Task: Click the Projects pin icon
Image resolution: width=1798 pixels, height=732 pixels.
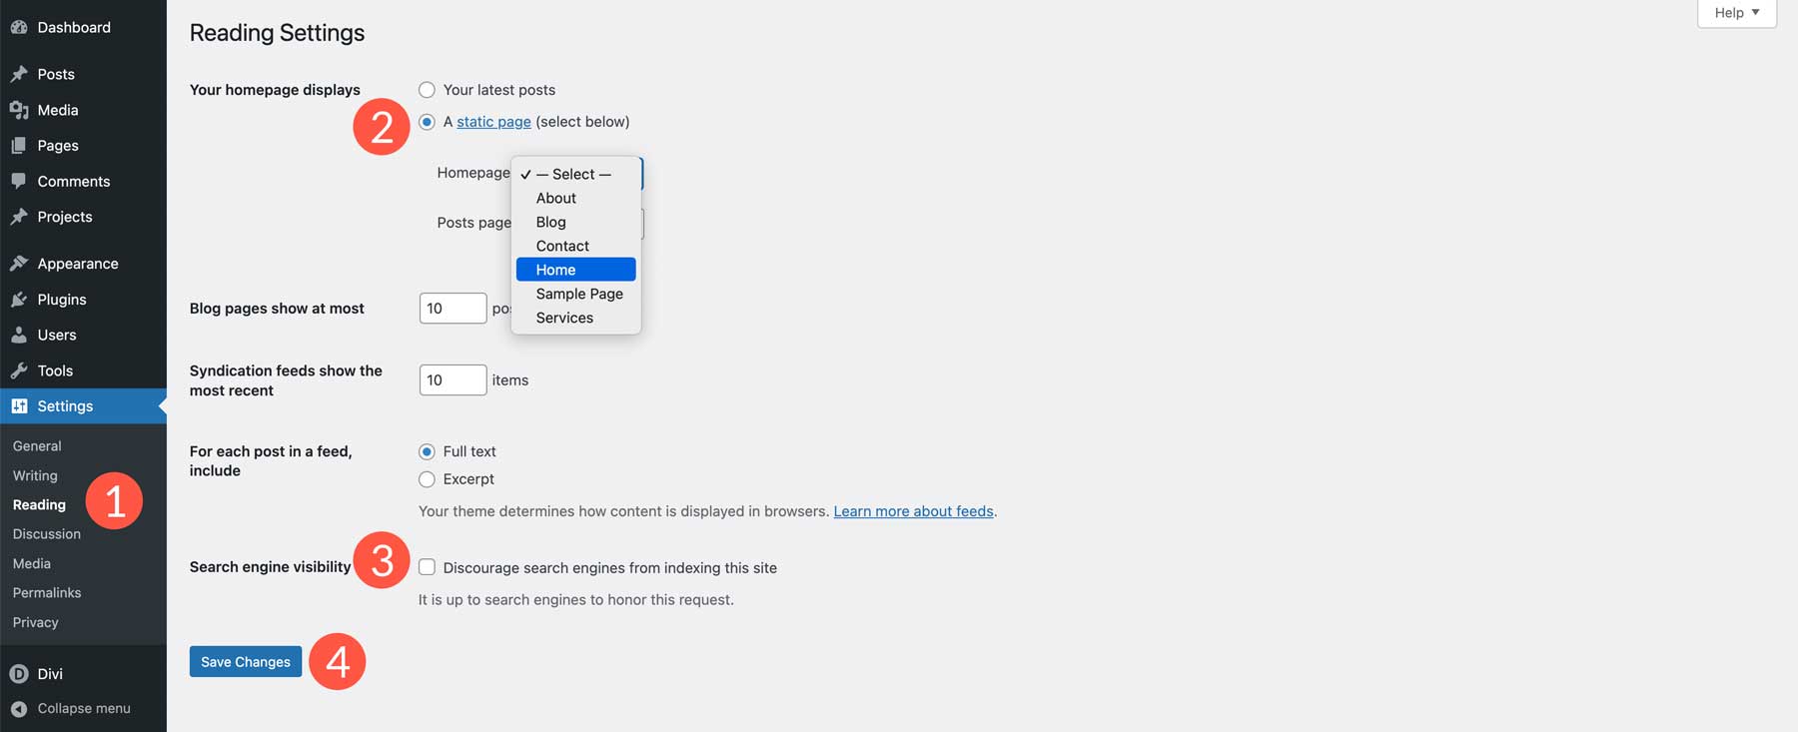Action: (19, 217)
